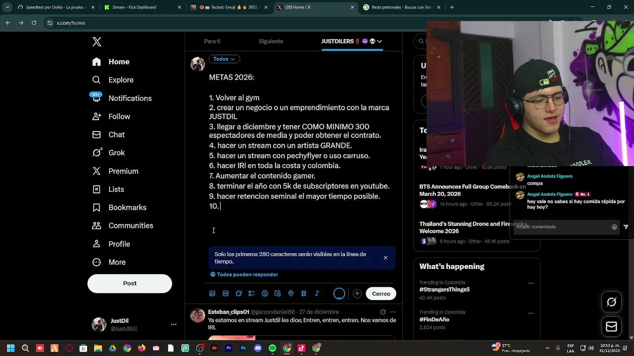This screenshot has width=634, height=356.
Task: Open Notifications with 20+ badge
Action: [122, 98]
